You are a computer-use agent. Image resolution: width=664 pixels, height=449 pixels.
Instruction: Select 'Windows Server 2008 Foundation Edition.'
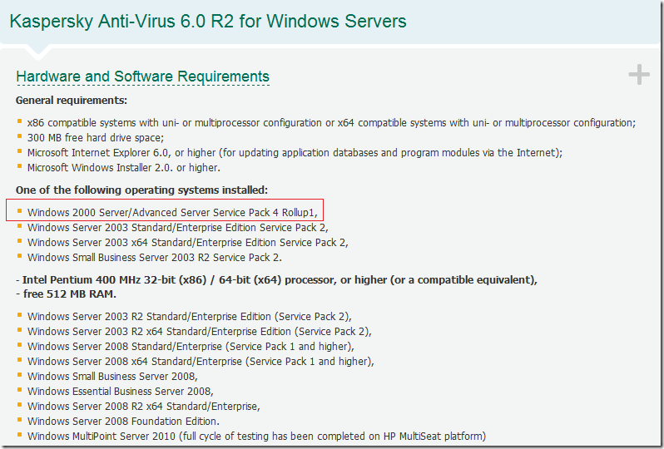[123, 421]
